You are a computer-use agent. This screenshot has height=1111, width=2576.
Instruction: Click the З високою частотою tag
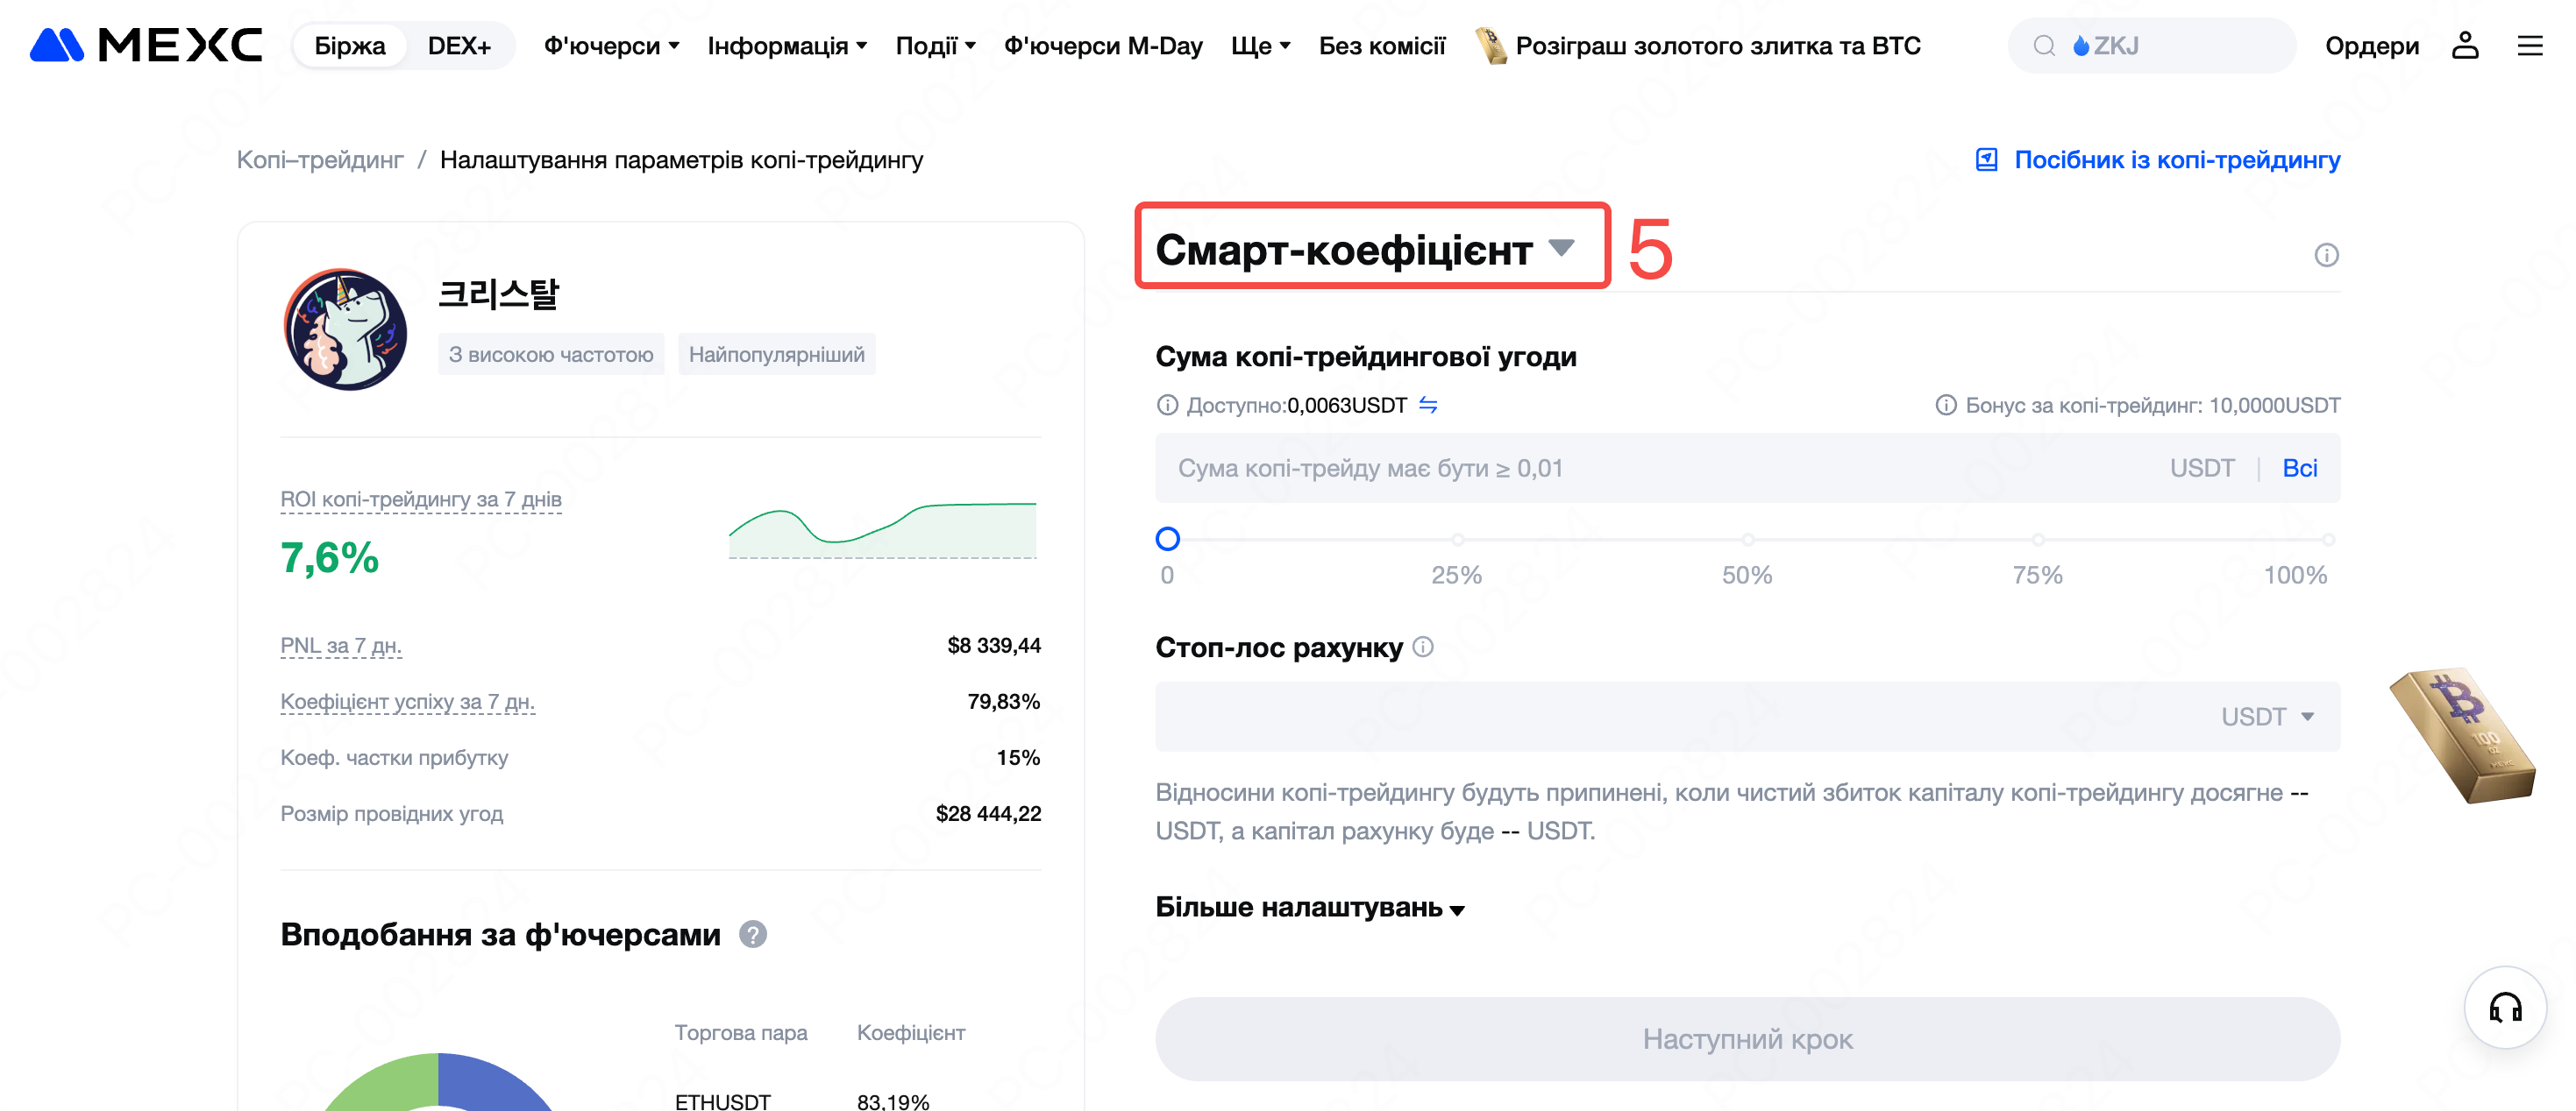[x=550, y=354]
